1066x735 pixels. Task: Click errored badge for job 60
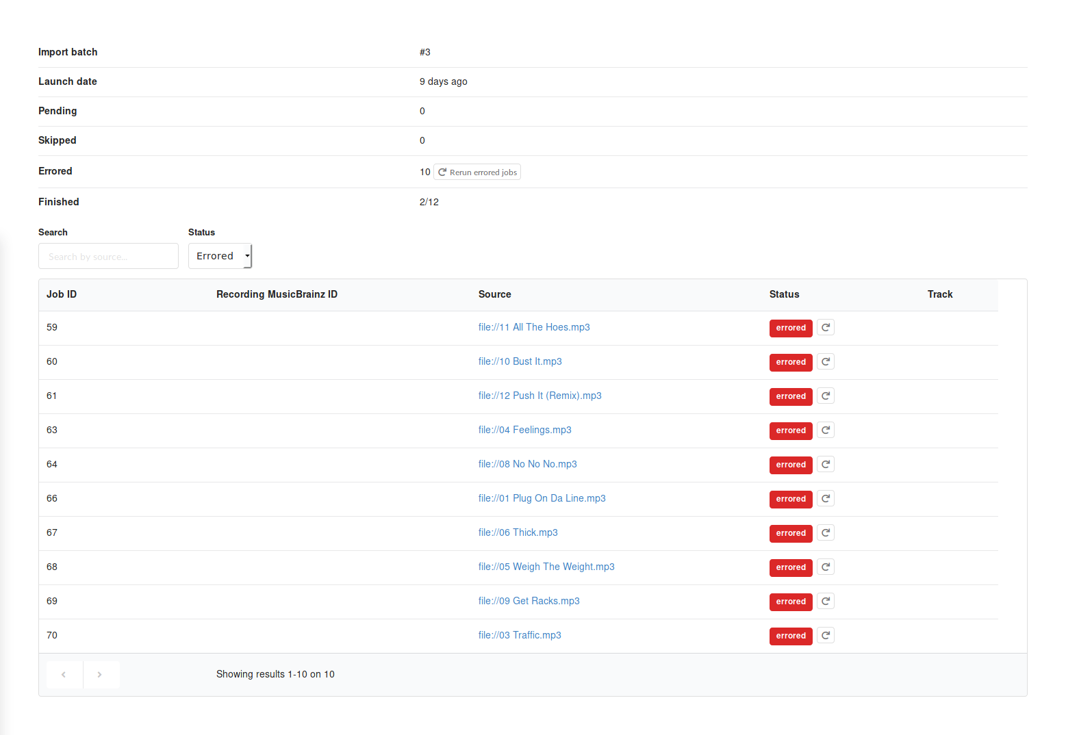click(791, 362)
